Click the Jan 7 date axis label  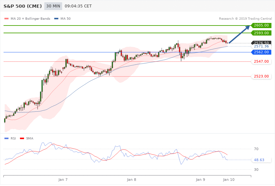pos(63,180)
